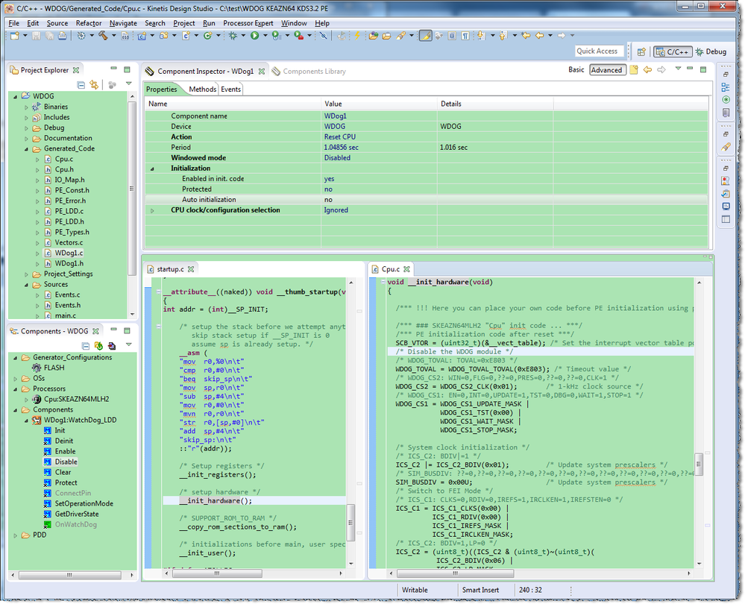
Task: Click the New file toolbar icon
Action: (14, 35)
